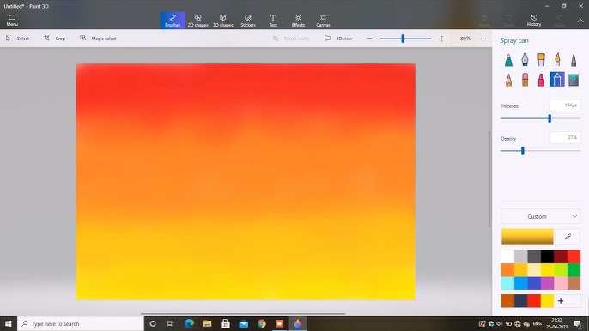This screenshot has height=331, width=589.
Task: Switch to the Canvas tab
Action: [323, 20]
